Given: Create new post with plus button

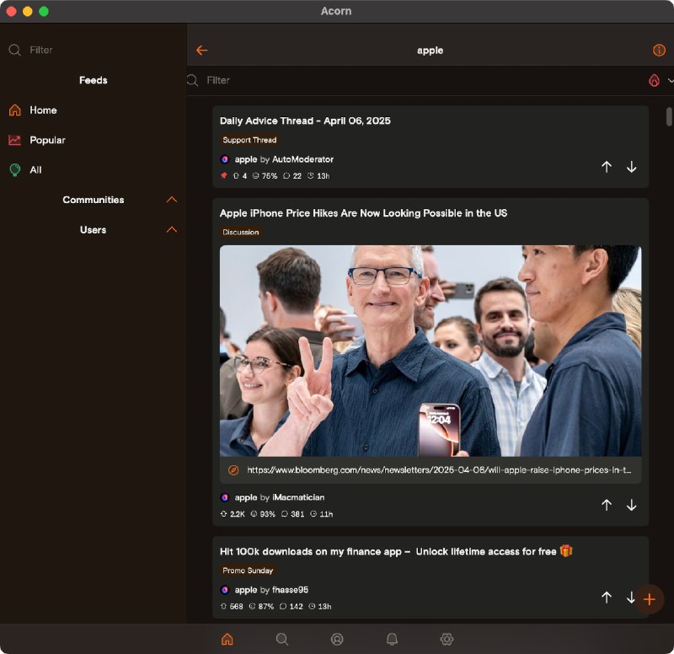Looking at the screenshot, I should click(x=649, y=599).
